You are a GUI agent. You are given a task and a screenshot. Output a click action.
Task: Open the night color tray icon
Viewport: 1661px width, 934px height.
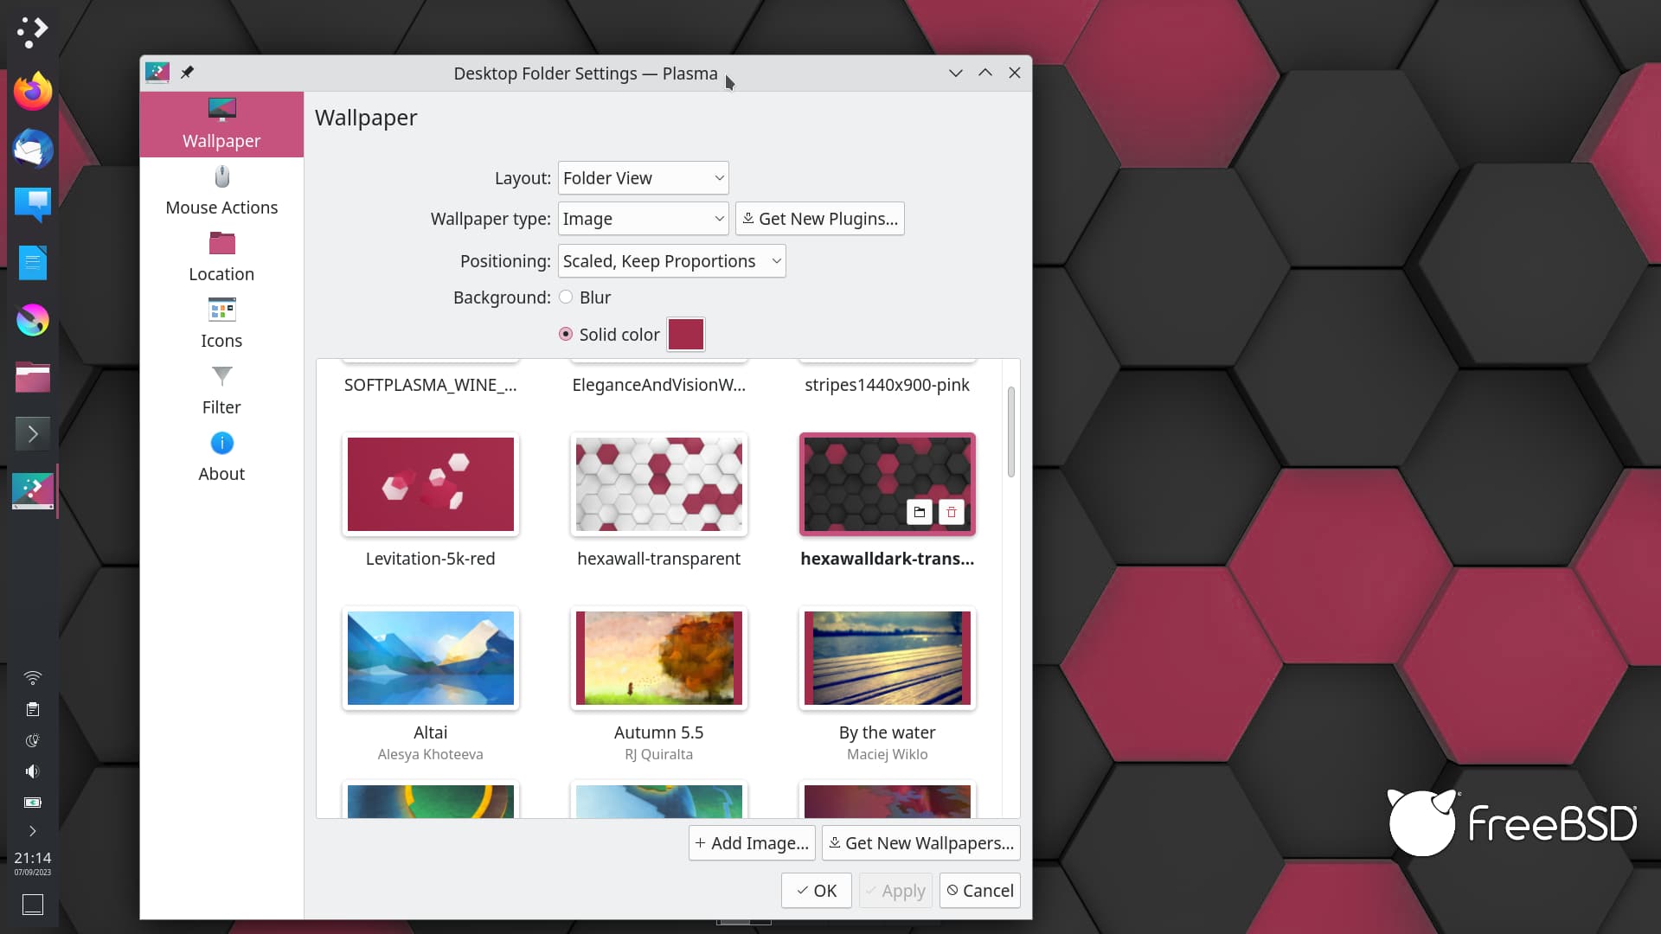(33, 740)
